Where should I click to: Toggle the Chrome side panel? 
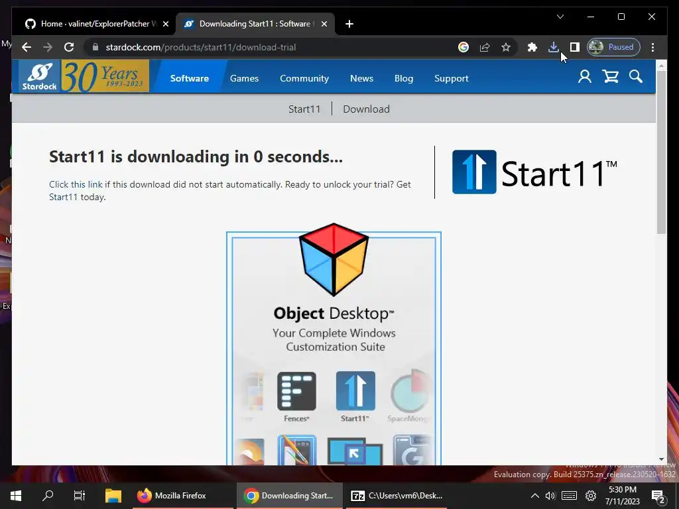point(575,47)
